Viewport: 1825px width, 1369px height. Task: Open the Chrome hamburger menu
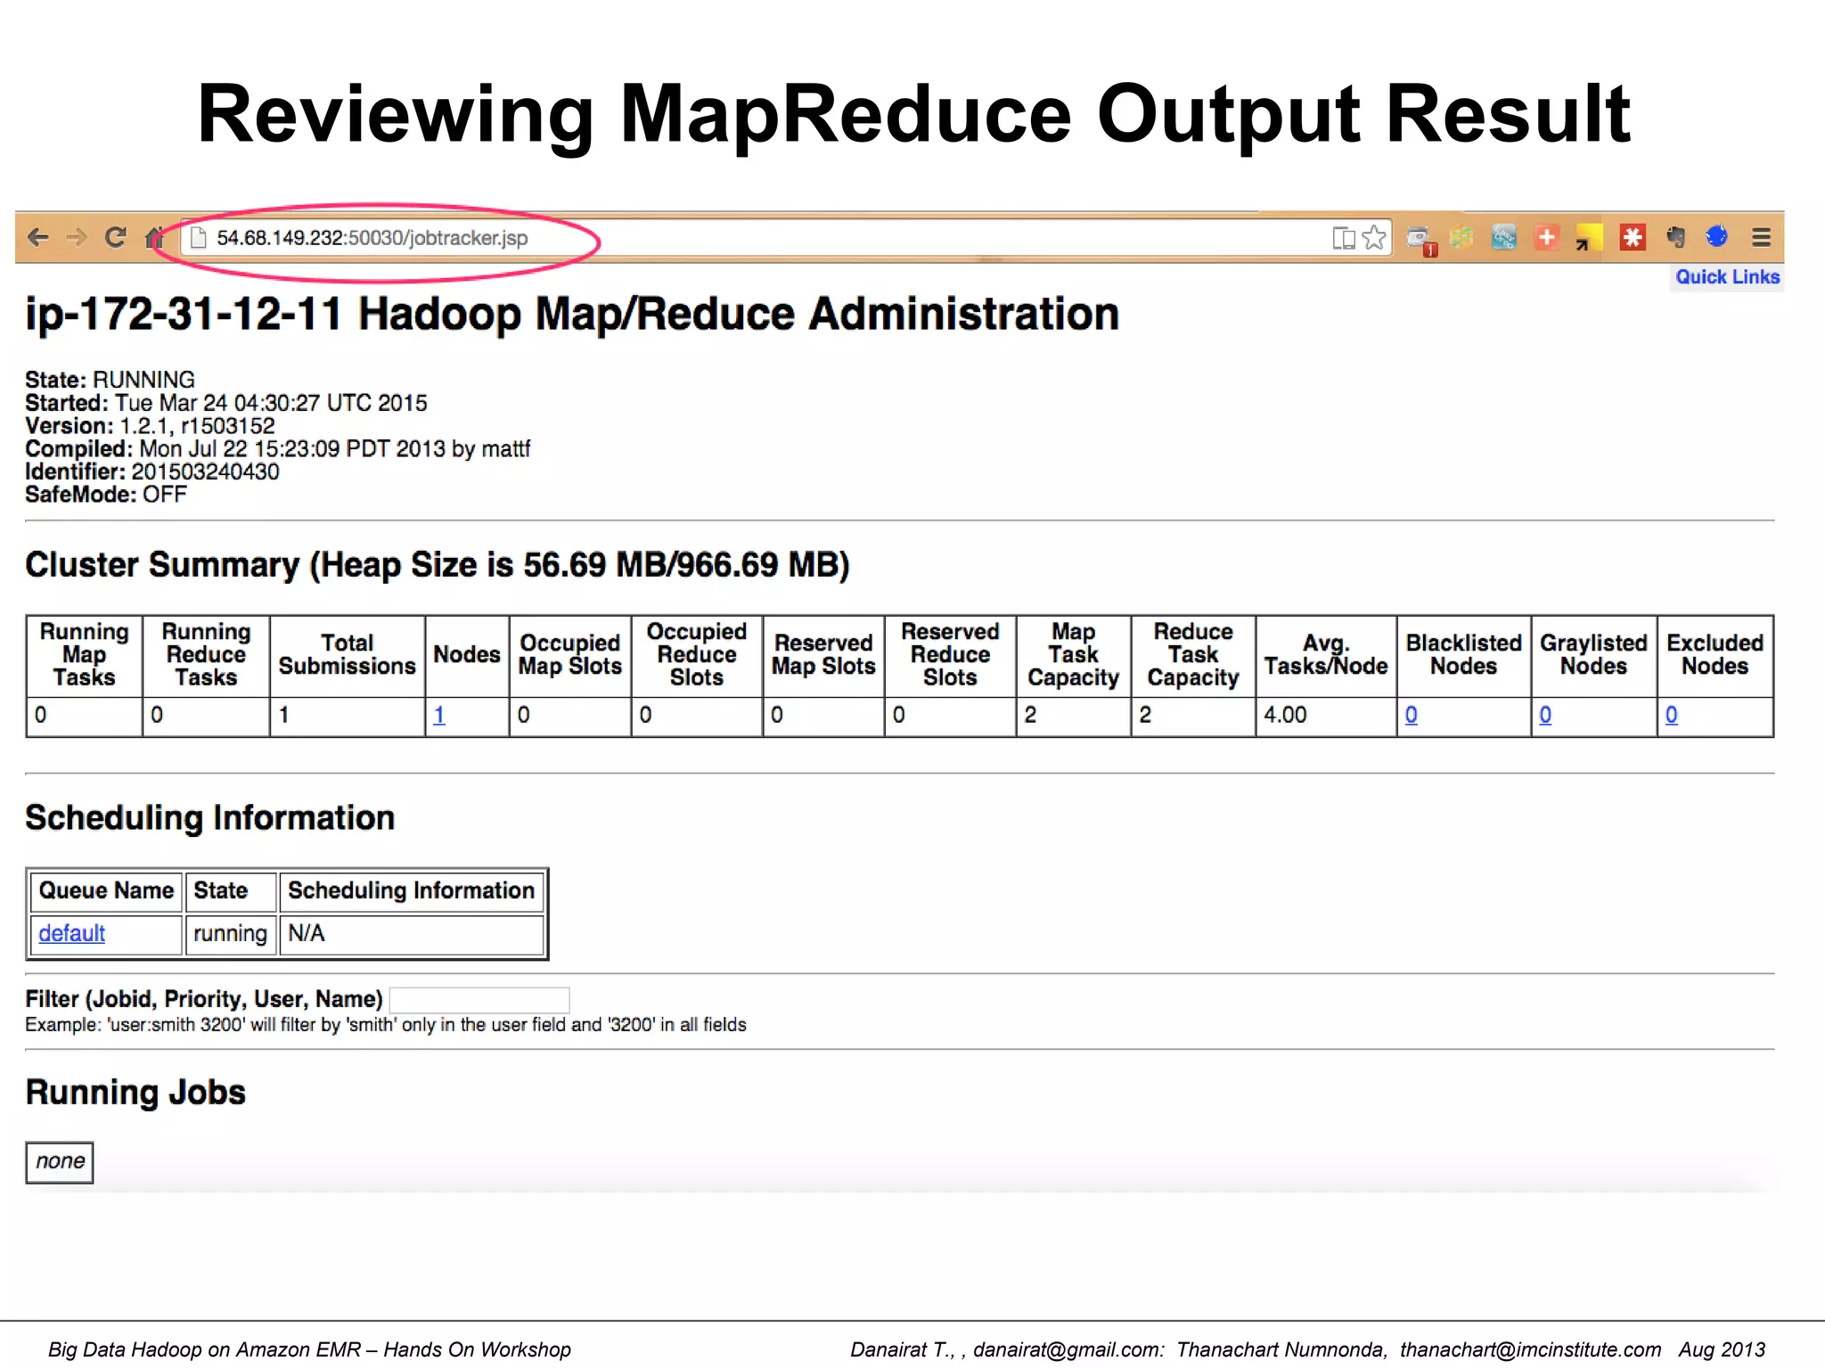[1761, 237]
